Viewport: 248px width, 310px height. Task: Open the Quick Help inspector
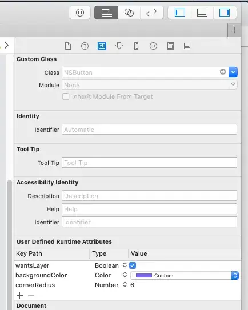(x=85, y=46)
